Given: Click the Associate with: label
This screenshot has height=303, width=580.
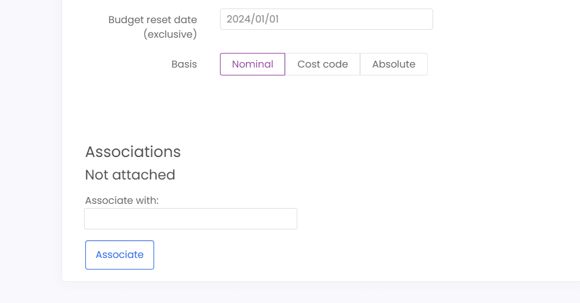Looking at the screenshot, I should tap(122, 200).
